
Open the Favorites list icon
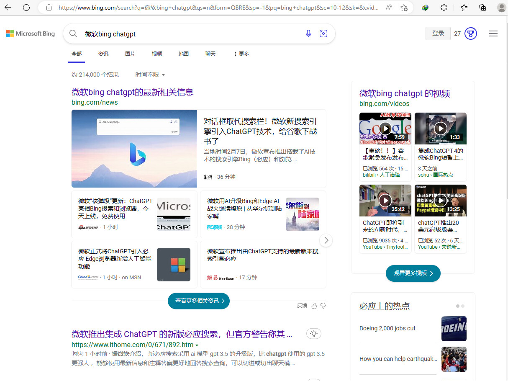pos(464,8)
